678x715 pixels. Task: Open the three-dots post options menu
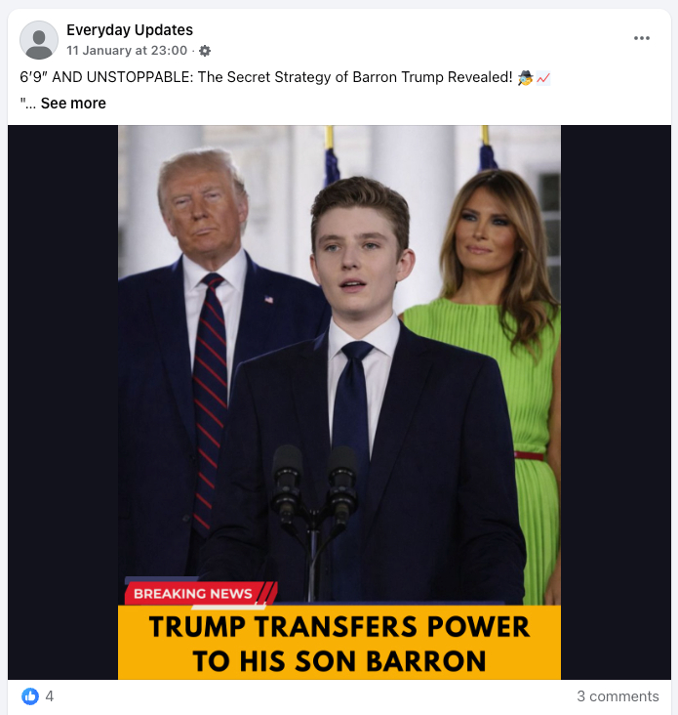point(641,38)
